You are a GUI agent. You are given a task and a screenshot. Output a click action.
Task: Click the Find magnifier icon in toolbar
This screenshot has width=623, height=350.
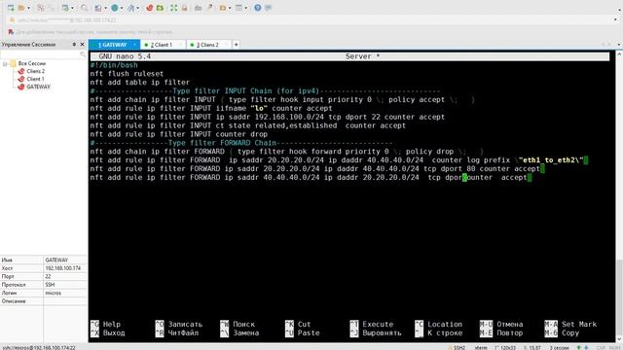pyautogui.click(x=85, y=8)
